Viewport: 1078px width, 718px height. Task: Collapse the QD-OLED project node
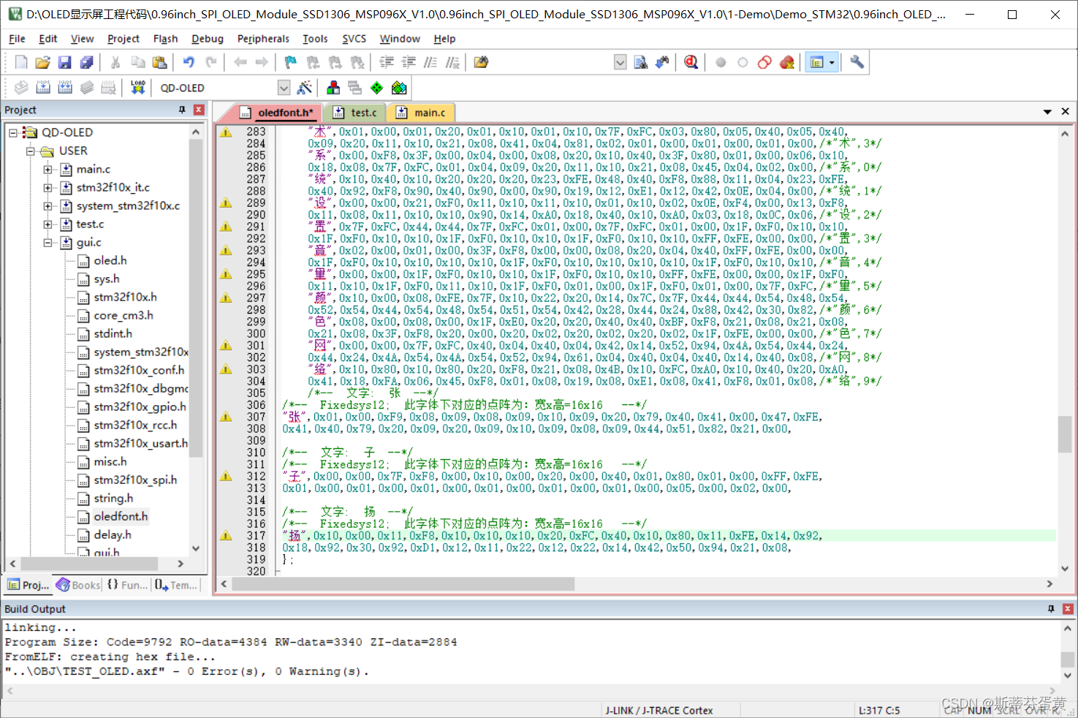coord(12,132)
